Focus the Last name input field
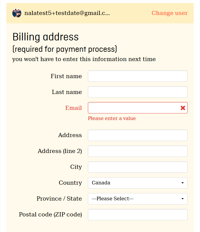The width and height of the screenshot is (200, 232). [x=138, y=92]
